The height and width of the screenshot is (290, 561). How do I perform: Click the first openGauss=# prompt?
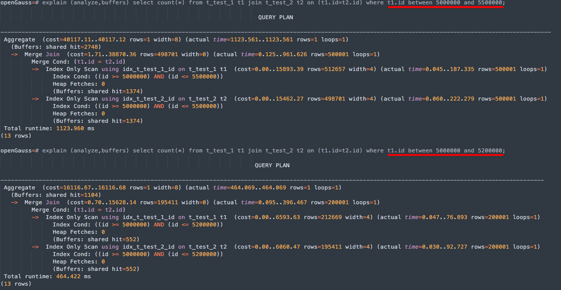[19, 3]
